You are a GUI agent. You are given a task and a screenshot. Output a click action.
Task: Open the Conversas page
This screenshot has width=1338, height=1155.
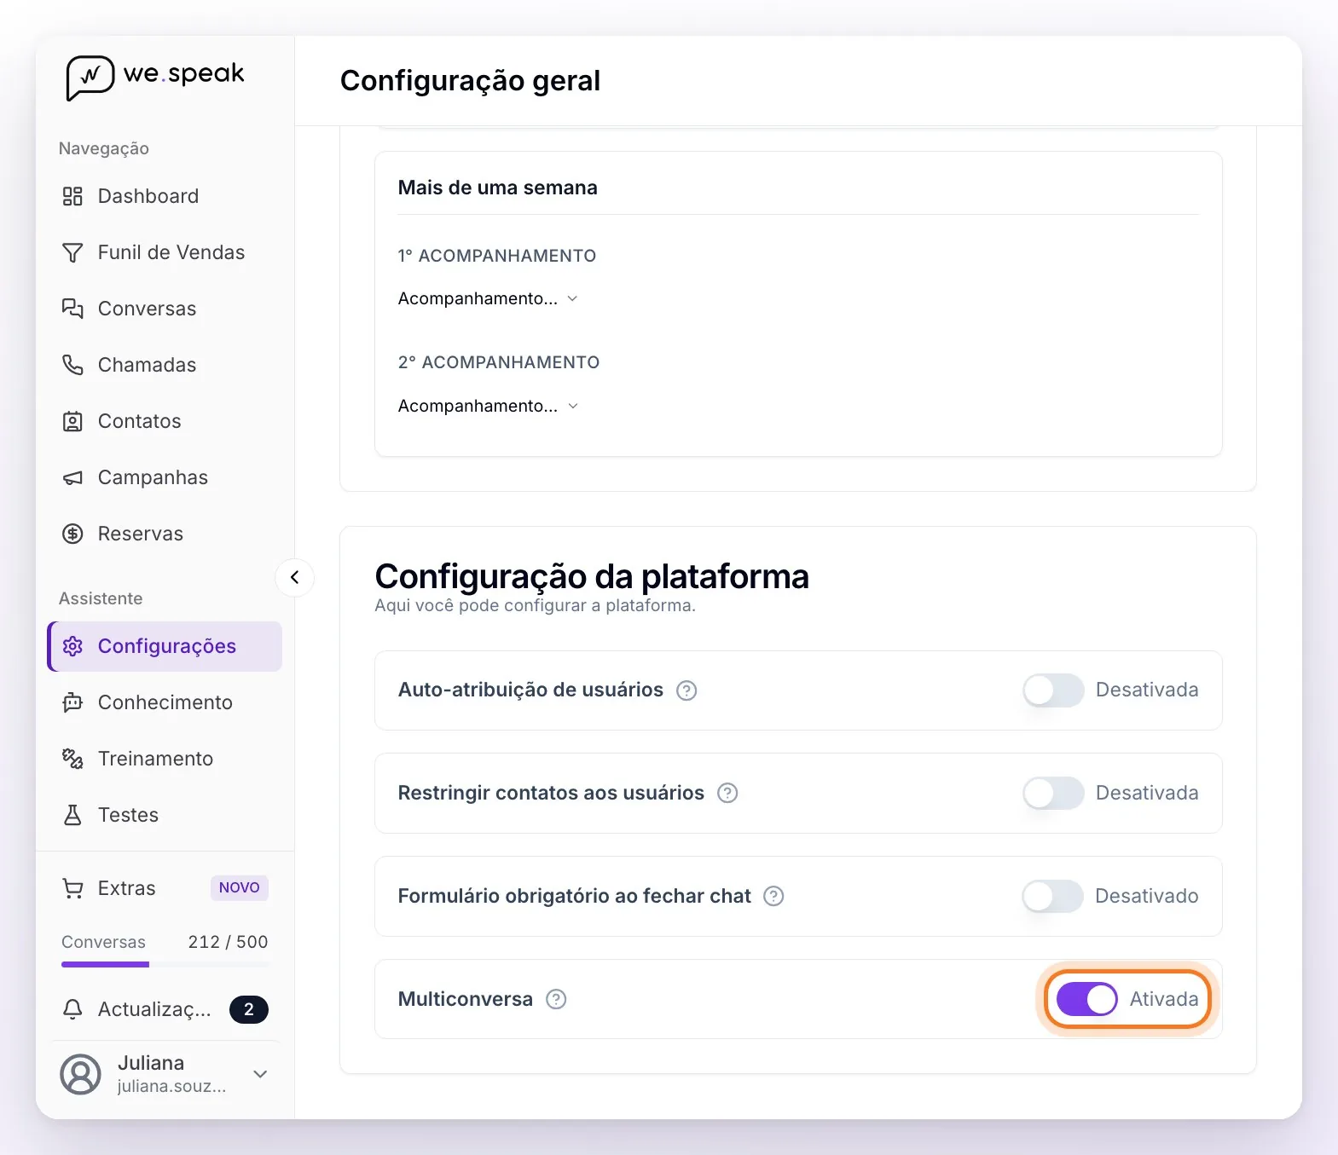pos(165,309)
